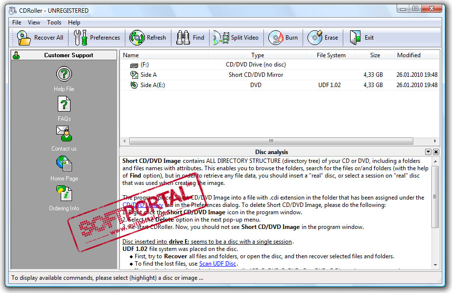The image size is (452, 293).
Task: Open the Help File icon
Action: (64, 74)
